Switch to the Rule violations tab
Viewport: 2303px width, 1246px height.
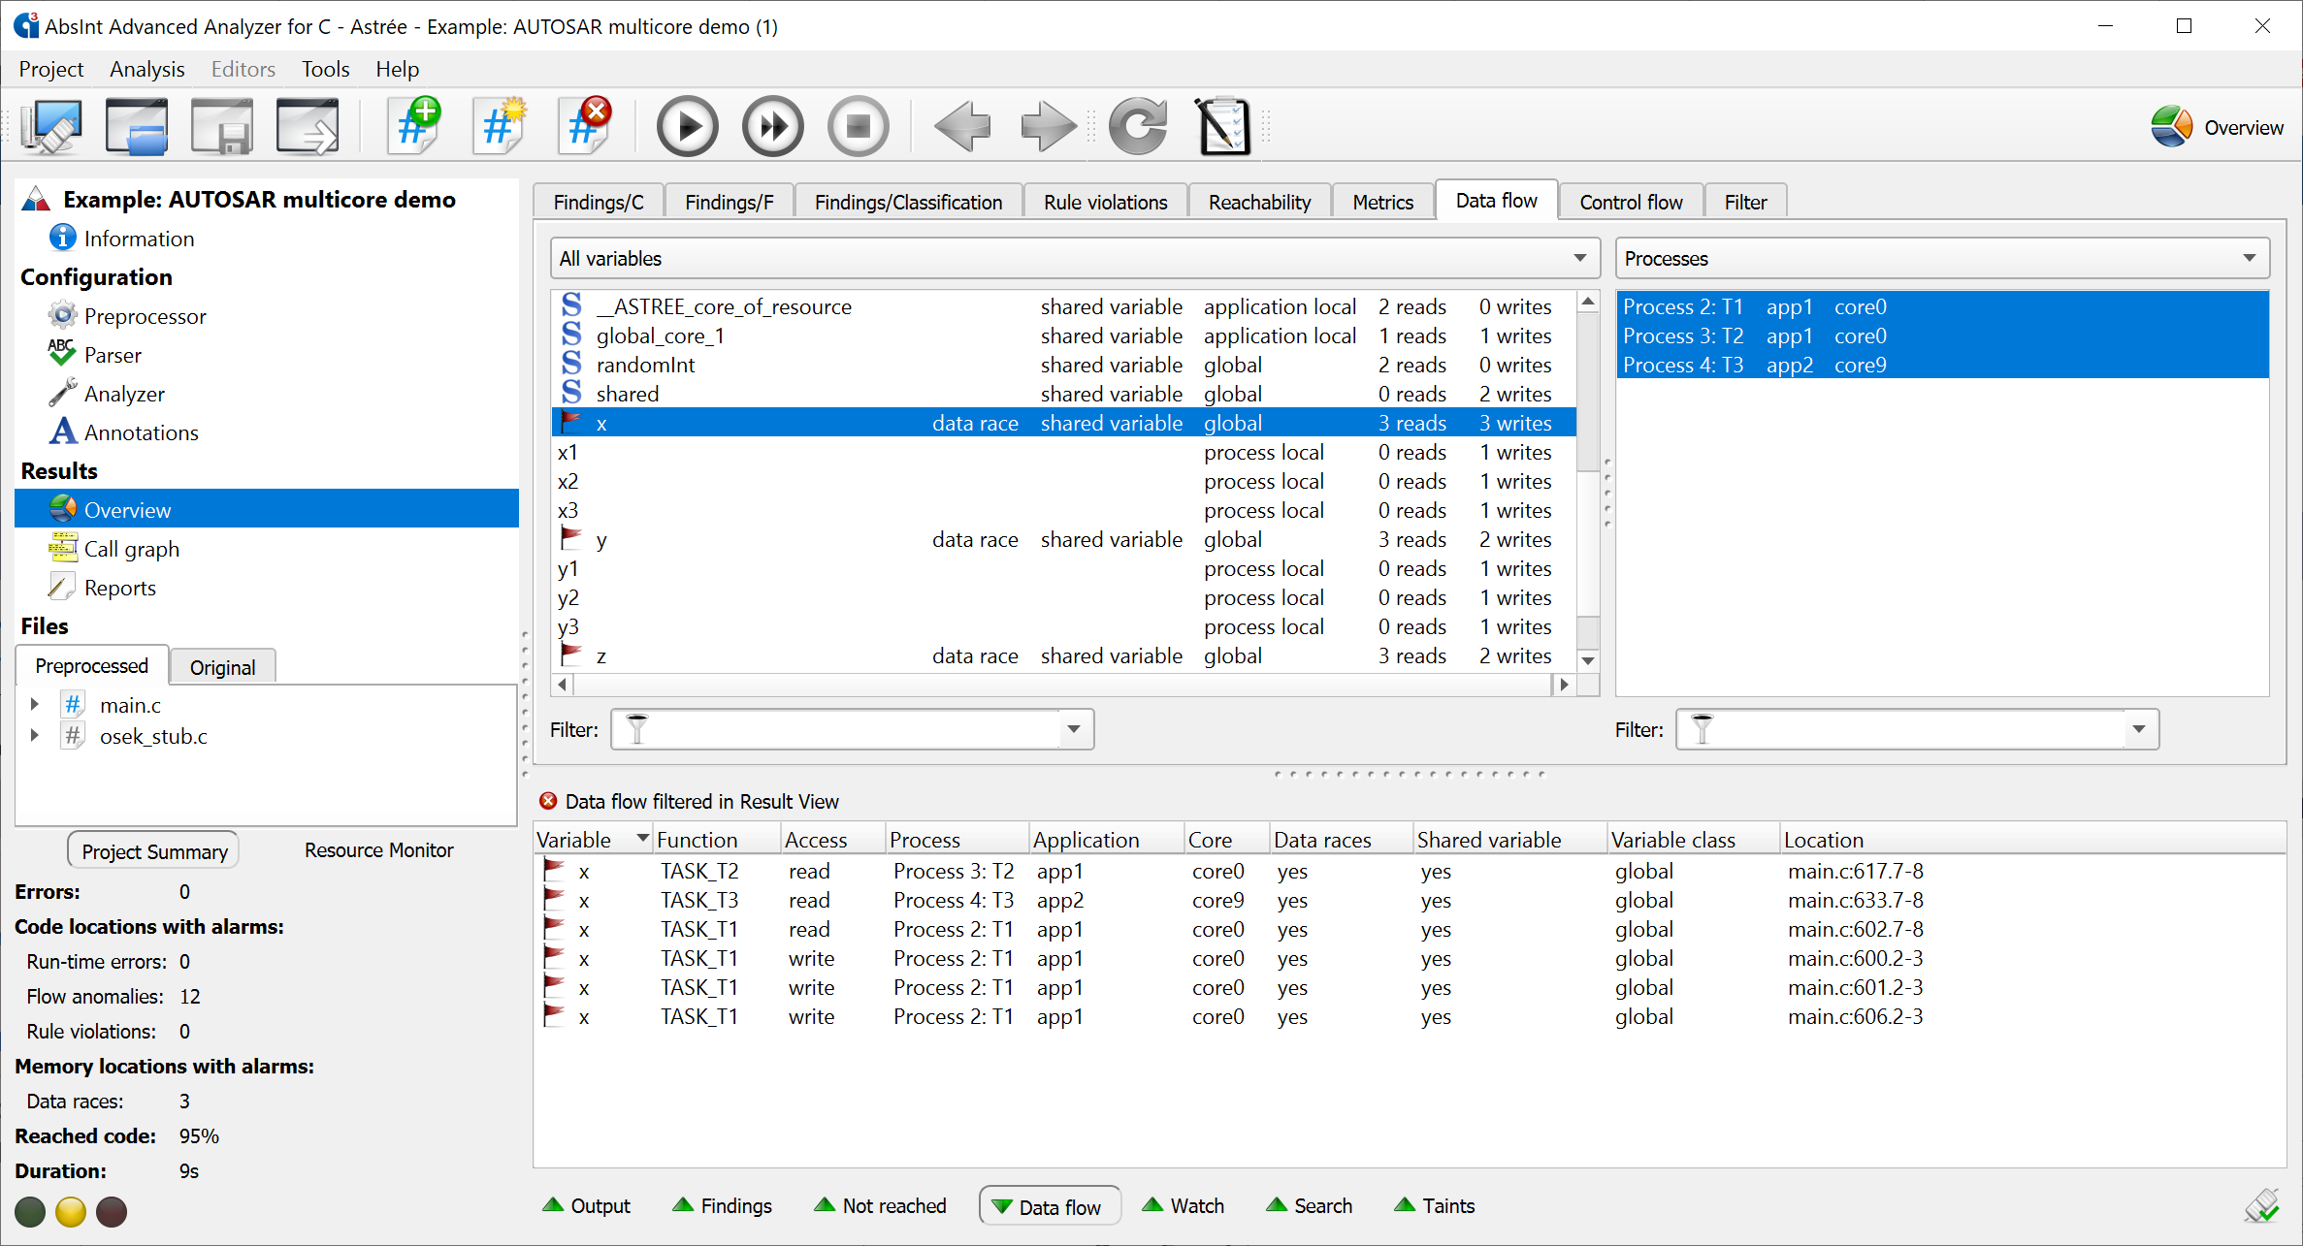tap(1105, 202)
